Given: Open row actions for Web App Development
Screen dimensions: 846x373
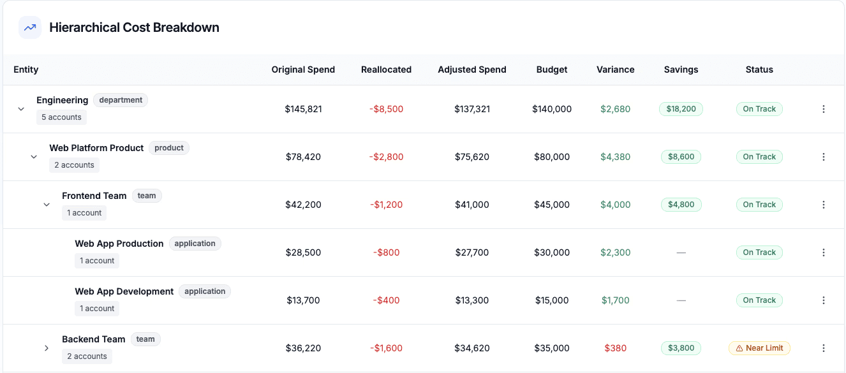Looking at the screenshot, I should point(823,300).
